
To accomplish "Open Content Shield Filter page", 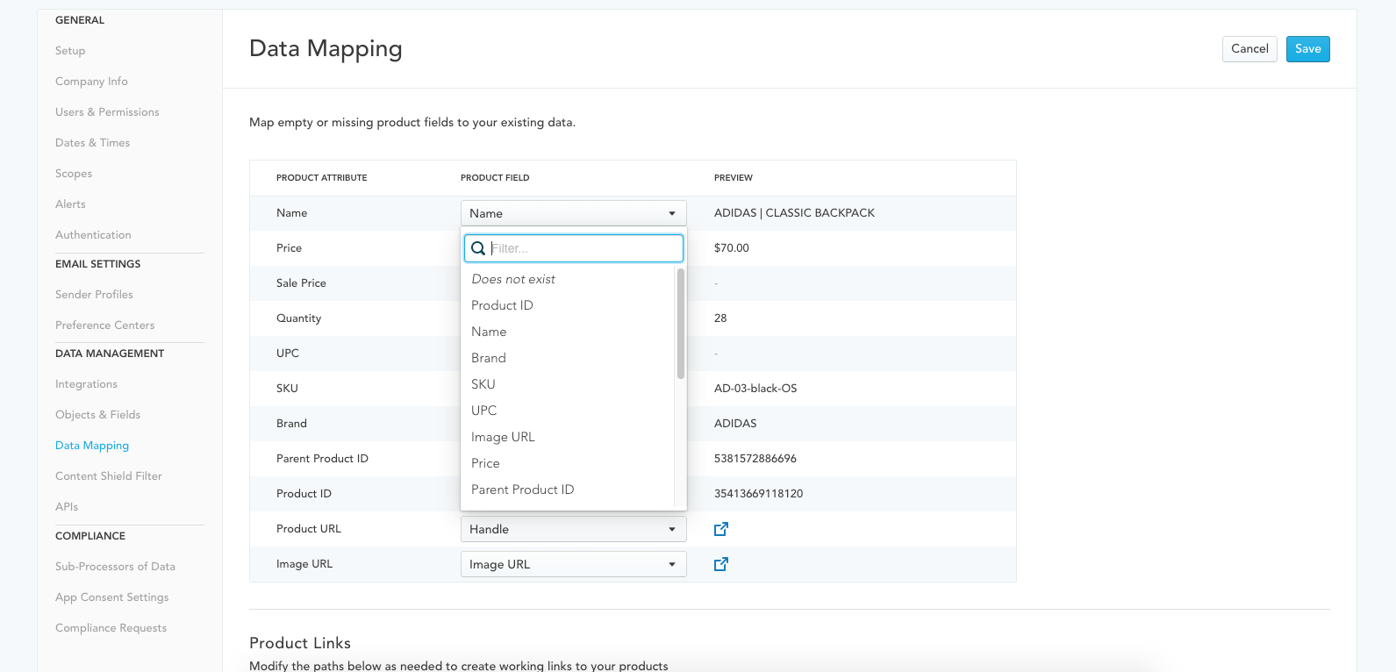I will point(109,476).
